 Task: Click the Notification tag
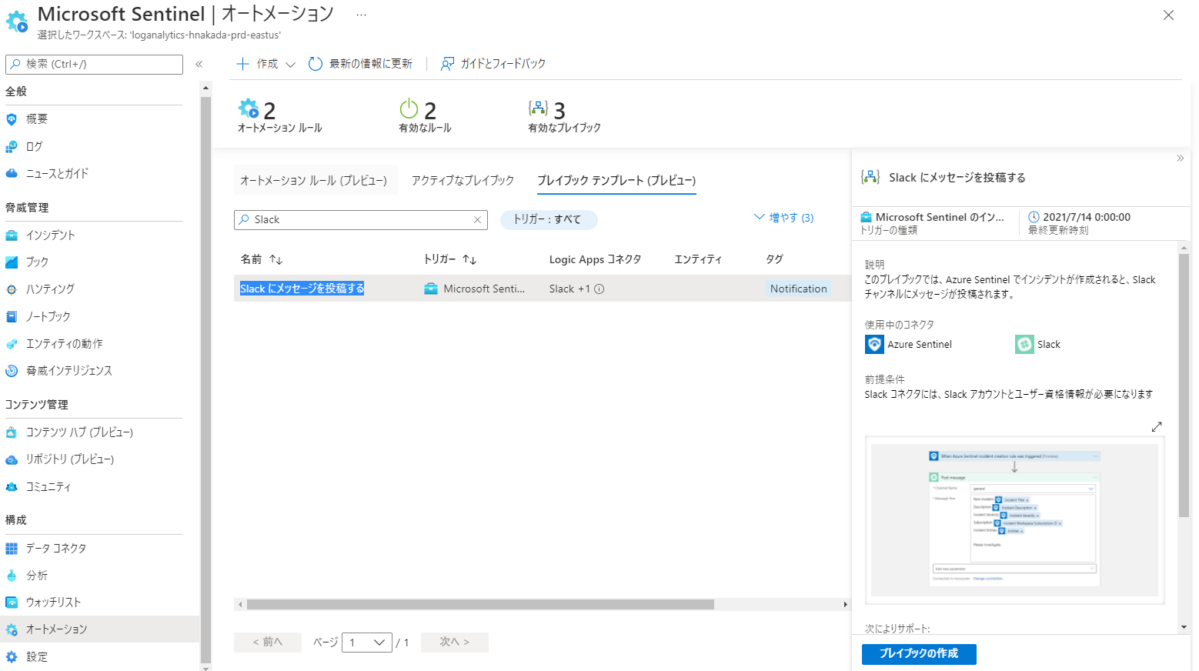tap(799, 289)
